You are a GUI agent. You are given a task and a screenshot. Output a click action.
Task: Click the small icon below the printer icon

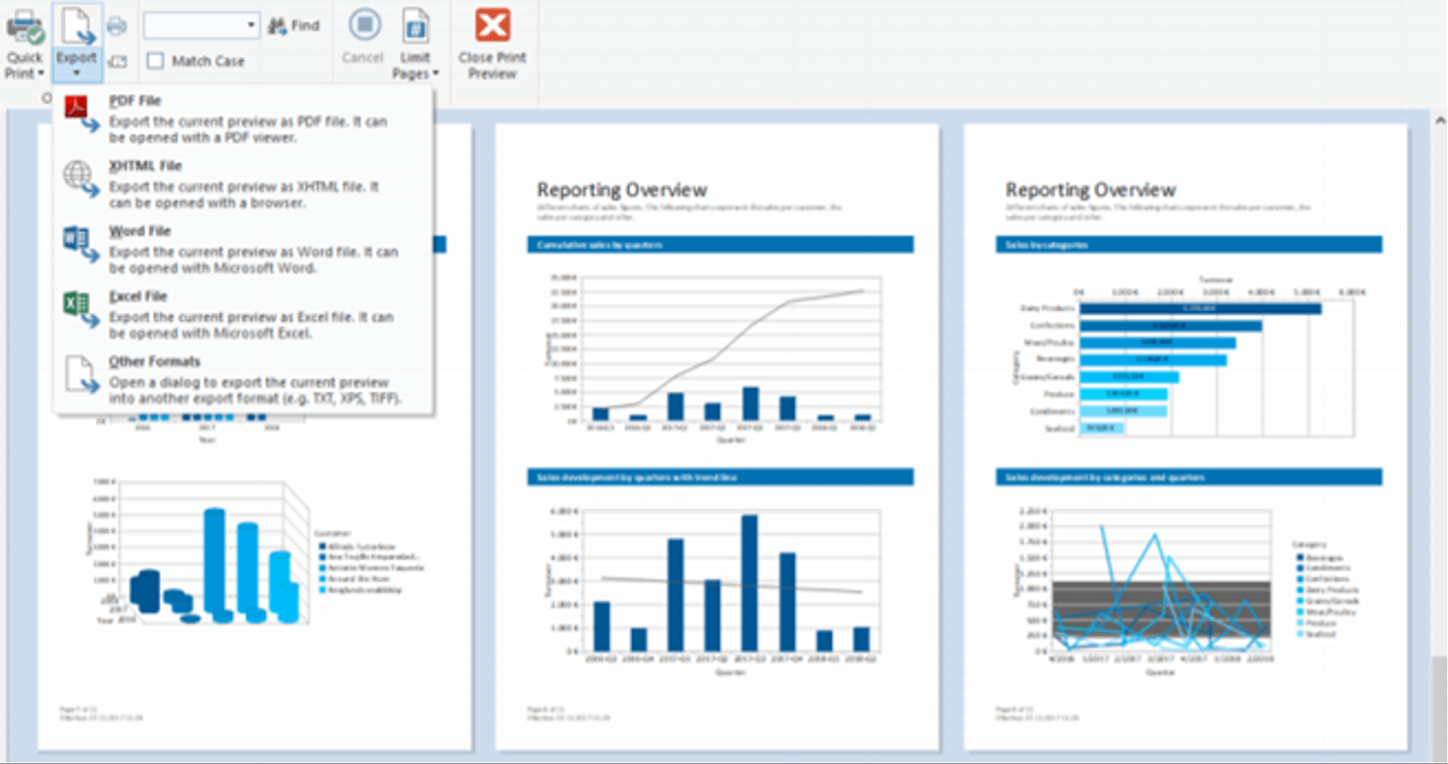click(x=118, y=61)
